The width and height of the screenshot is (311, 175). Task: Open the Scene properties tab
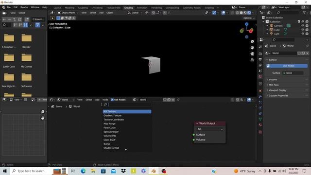point(260,71)
